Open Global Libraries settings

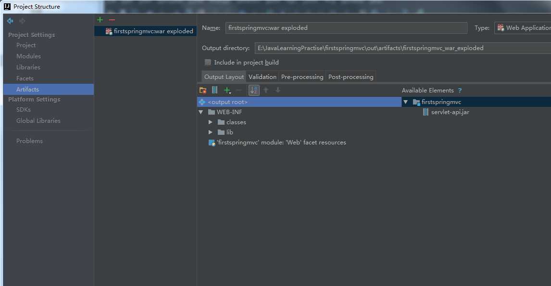(38, 121)
